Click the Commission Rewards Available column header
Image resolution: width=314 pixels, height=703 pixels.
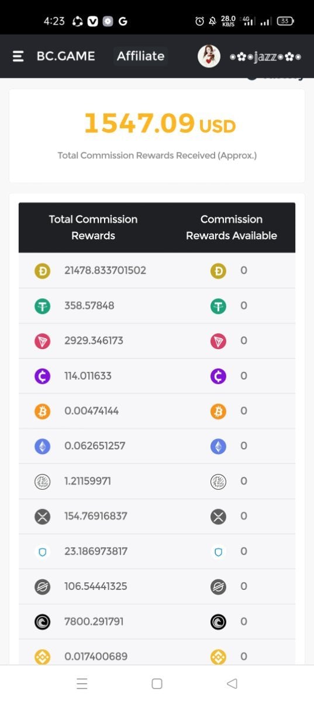point(232,227)
